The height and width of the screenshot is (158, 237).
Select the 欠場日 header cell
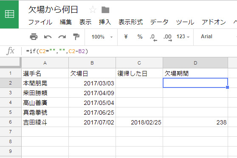(92, 73)
